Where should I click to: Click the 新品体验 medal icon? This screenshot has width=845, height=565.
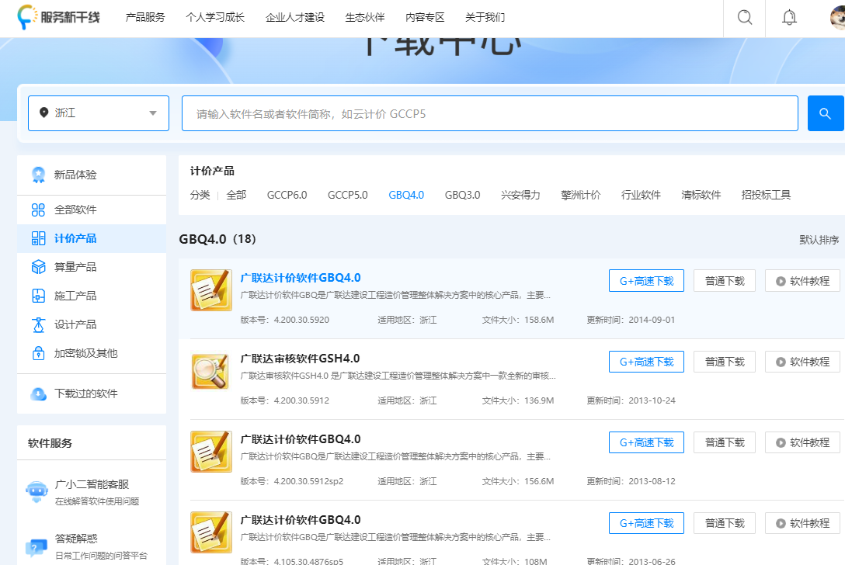pyautogui.click(x=38, y=175)
